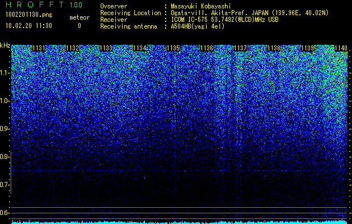Click the cyan signal level strip at bottom
352x224 pixels.
[180, 222]
